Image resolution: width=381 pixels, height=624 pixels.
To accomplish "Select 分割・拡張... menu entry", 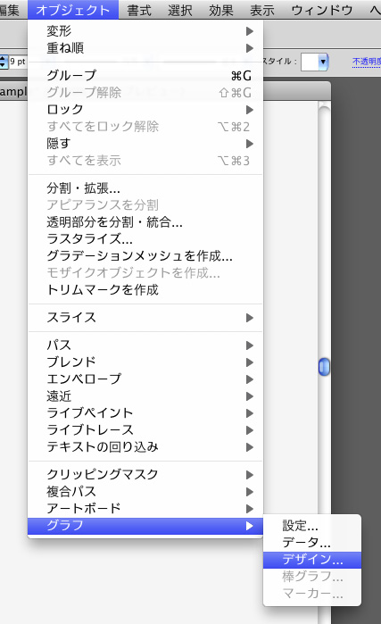I will click(x=145, y=187).
